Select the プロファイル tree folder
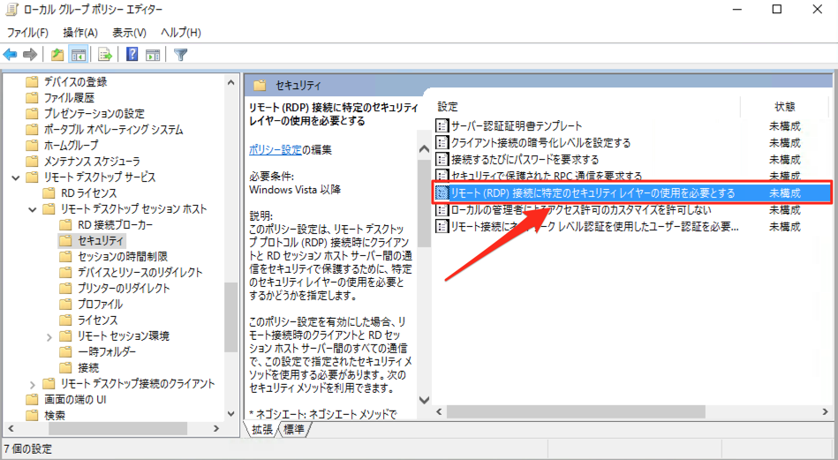The width and height of the screenshot is (838, 460). pos(100,305)
